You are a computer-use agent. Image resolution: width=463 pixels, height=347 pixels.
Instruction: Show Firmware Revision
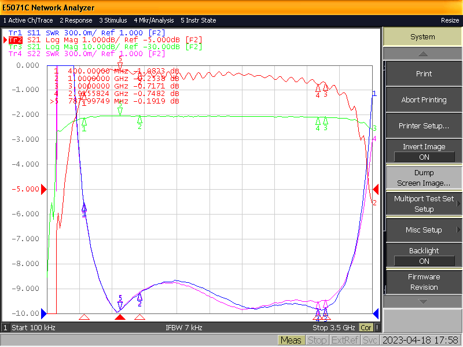click(x=424, y=282)
